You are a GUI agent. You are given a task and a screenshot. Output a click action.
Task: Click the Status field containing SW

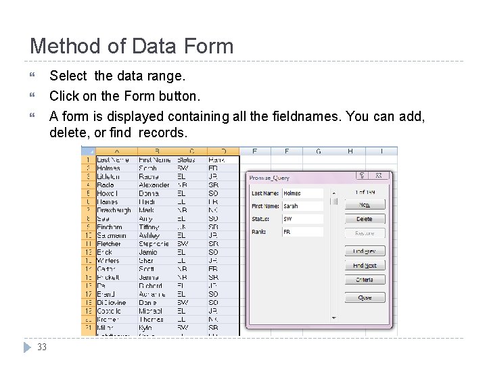tap(303, 219)
